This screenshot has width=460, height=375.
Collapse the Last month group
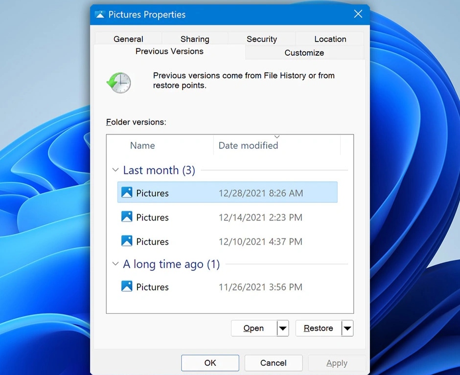tap(115, 170)
